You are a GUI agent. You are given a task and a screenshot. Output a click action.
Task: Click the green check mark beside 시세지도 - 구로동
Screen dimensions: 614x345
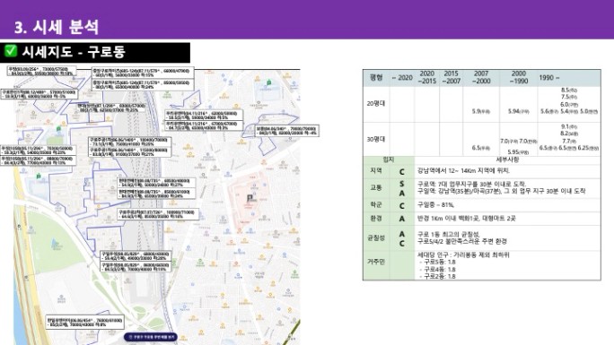[11, 51]
